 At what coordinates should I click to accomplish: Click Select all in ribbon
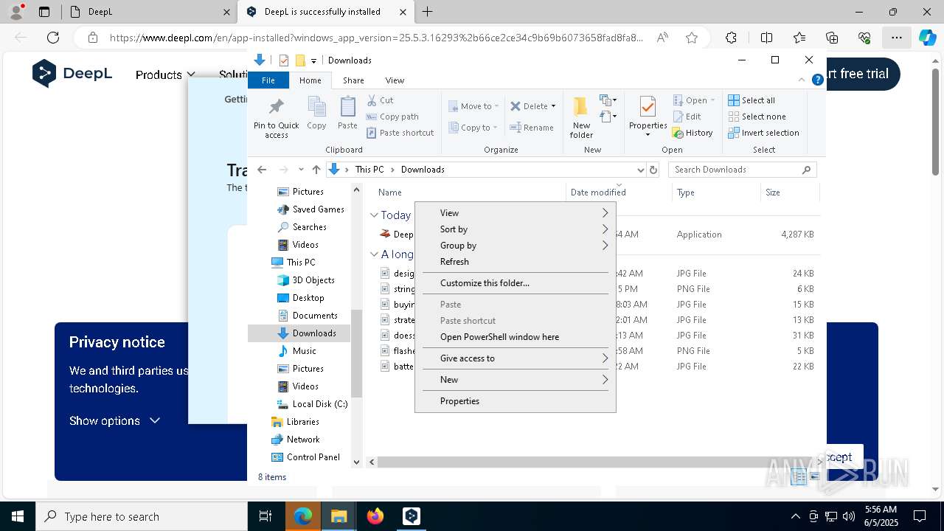752,100
